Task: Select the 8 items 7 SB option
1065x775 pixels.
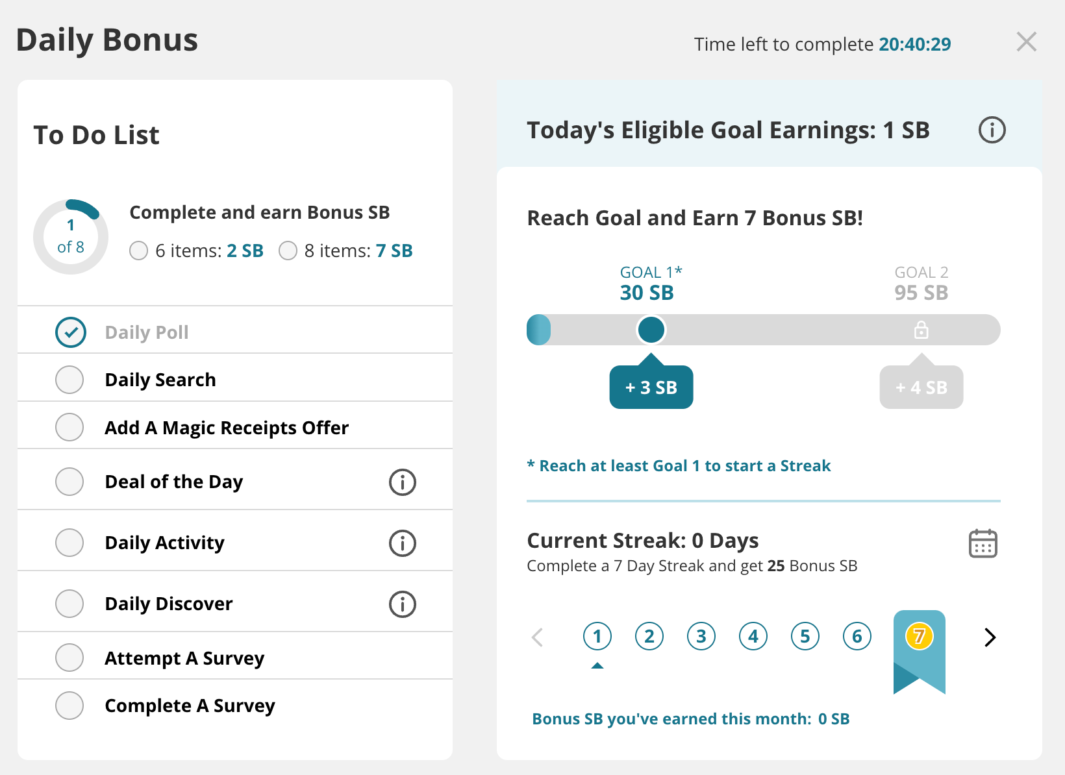Action: click(288, 251)
